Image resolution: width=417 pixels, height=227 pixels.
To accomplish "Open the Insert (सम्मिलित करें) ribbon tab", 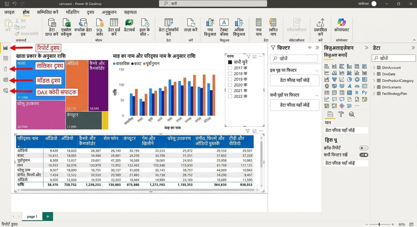I will tap(47, 12).
